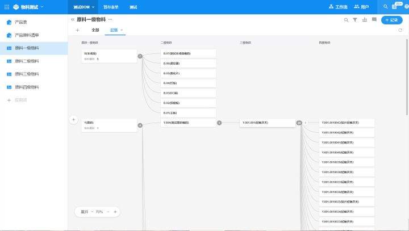Image resolution: width=409 pixels, height=231 pixels.
Task: Open the Y.004 second-level node
Action: (189, 123)
